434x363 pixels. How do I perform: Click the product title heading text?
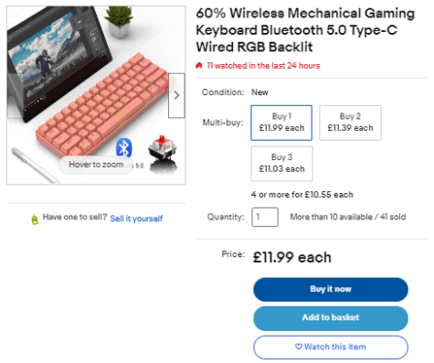305,30
